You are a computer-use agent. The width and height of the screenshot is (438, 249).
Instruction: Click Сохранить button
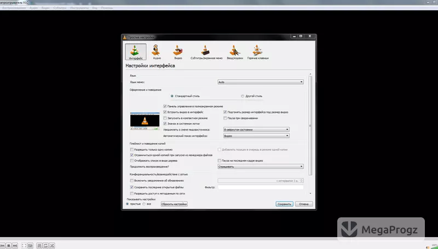pyautogui.click(x=284, y=204)
